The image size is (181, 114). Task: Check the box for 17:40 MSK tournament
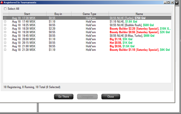(5, 22)
